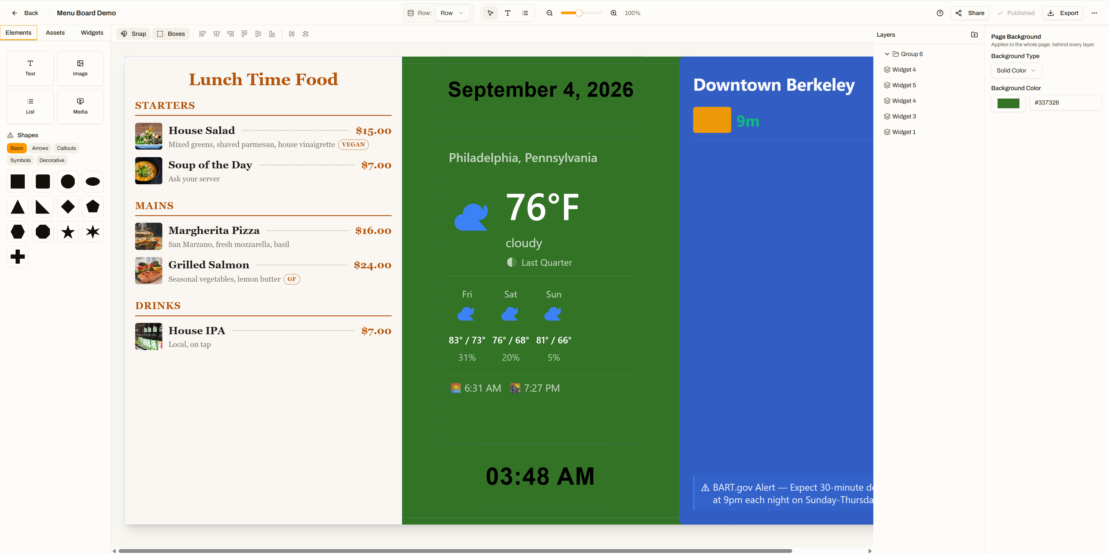Image resolution: width=1109 pixels, height=554 pixels.
Task: Align selected items to horizontal center
Action: [217, 34]
